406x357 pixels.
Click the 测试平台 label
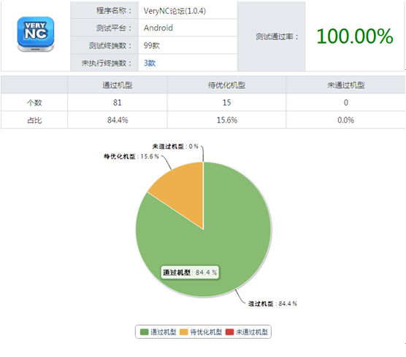(114, 28)
